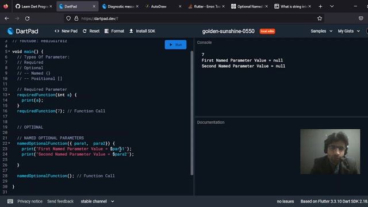Focus the dartpad.dev address bar
This screenshot has width=368, height=207.
tap(195, 18)
